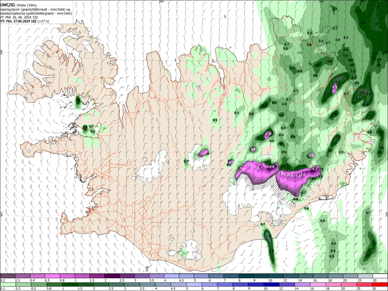Pick the violet 12 rain legend swatch
388x291 pixels.
(286, 285)
